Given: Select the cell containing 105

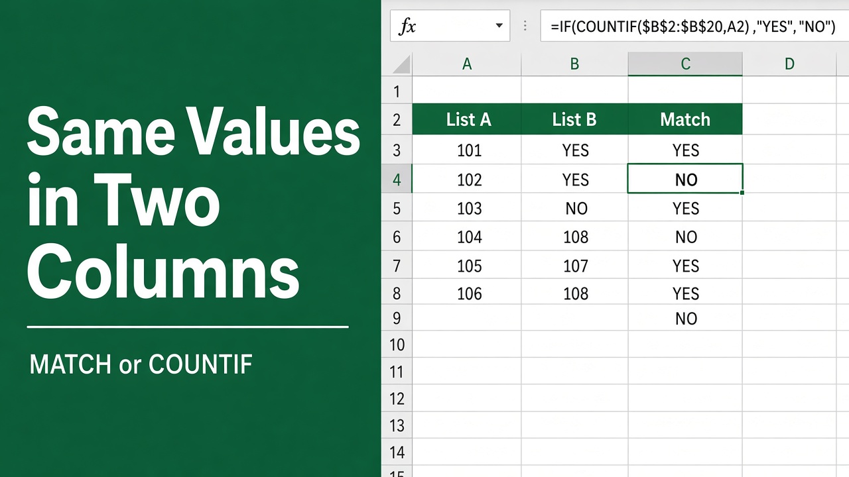Looking at the screenshot, I should pos(467,266).
